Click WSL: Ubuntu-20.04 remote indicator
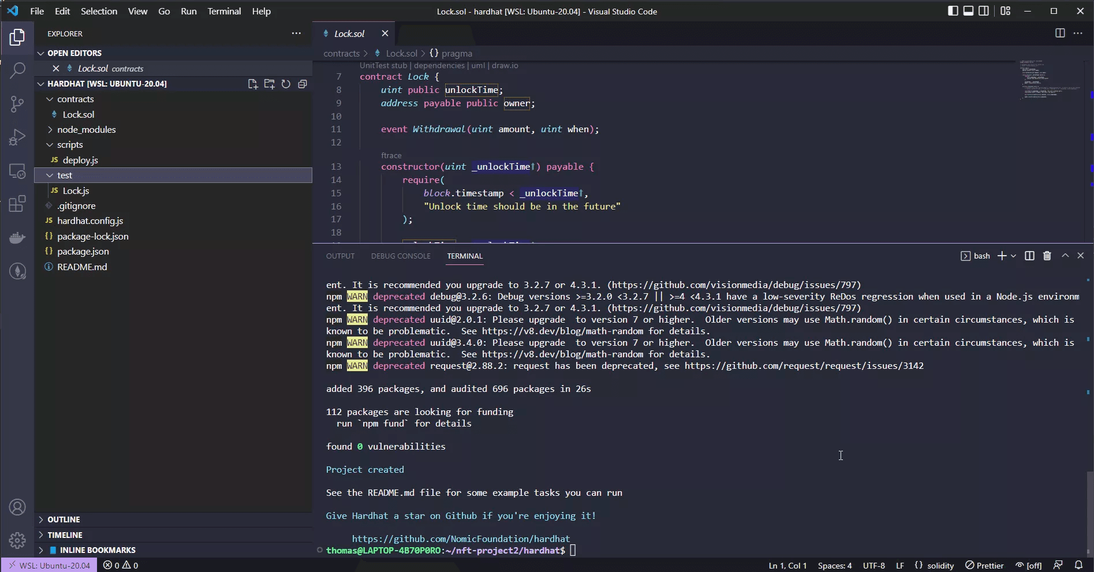Screen dimensions: 1094x572 click(49, 566)
